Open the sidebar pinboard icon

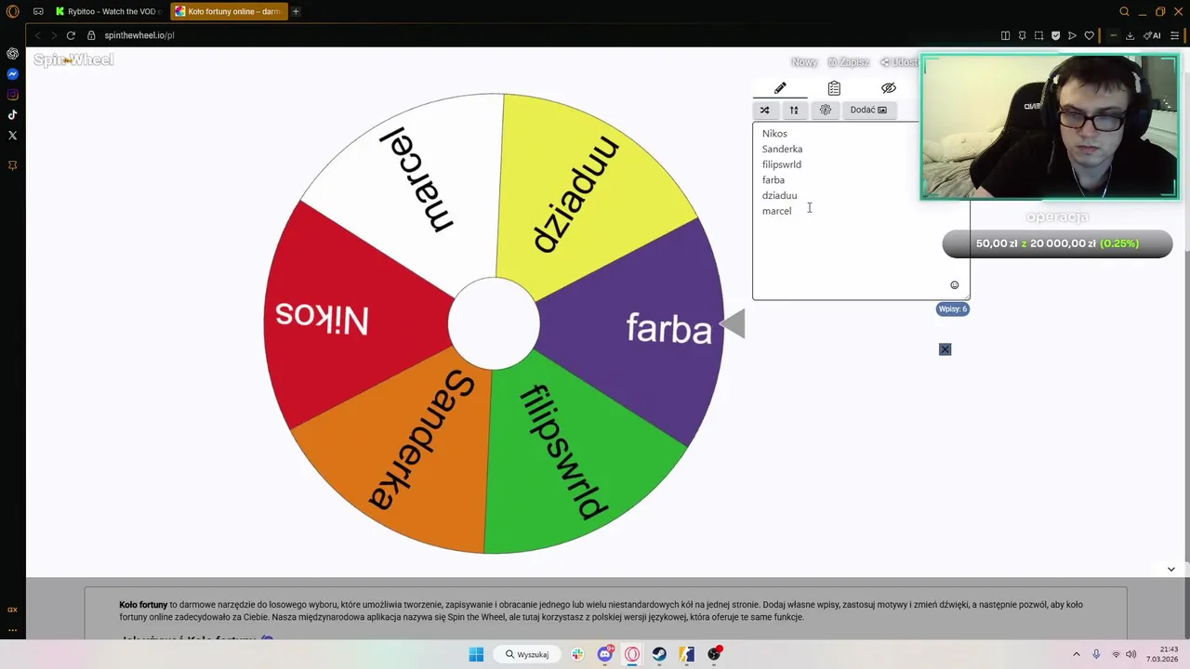click(13, 165)
